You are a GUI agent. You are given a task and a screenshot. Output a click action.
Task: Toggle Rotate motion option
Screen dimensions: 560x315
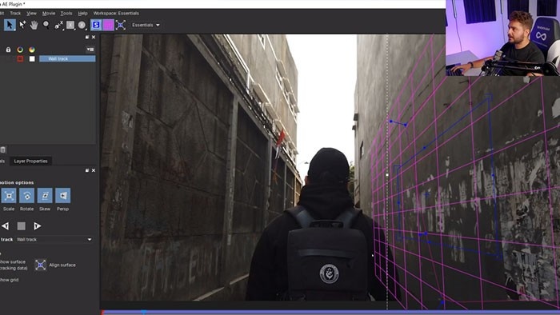26,196
